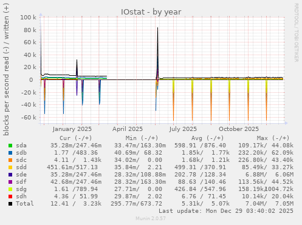302x225 pixels.
Task: Click Total max value '7.04M/ 7.05M'
Action: point(269,204)
